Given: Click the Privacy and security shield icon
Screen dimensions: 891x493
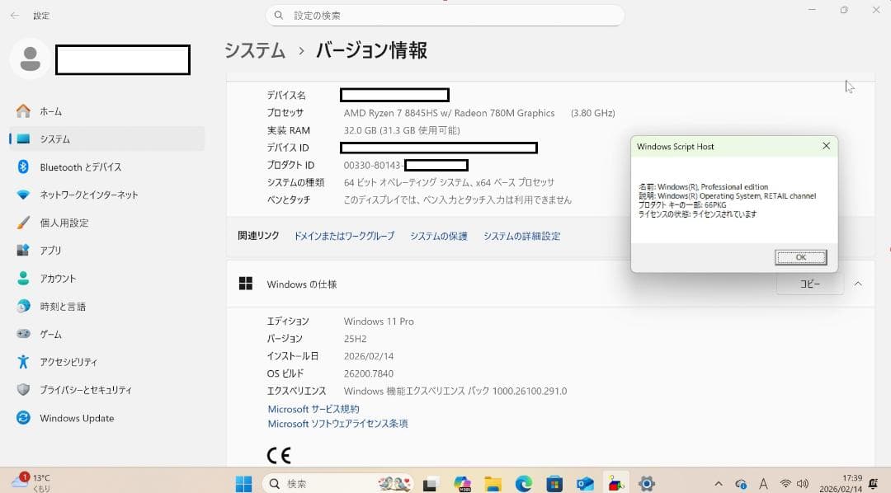Looking at the screenshot, I should pyautogui.click(x=23, y=390).
